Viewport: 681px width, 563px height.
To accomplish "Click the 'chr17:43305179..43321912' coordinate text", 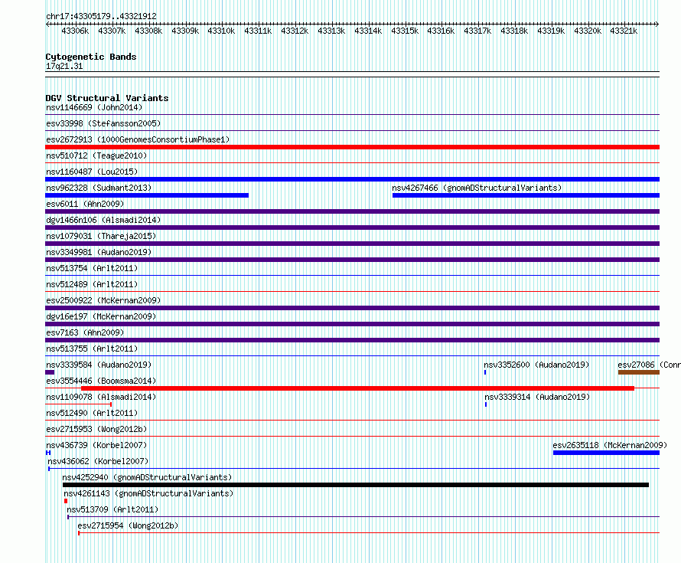I will tap(101, 16).
